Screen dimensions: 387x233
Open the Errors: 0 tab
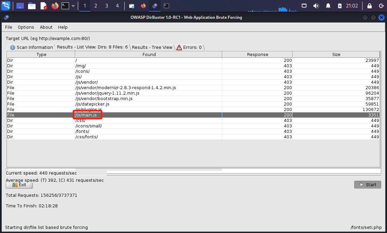coord(189,47)
